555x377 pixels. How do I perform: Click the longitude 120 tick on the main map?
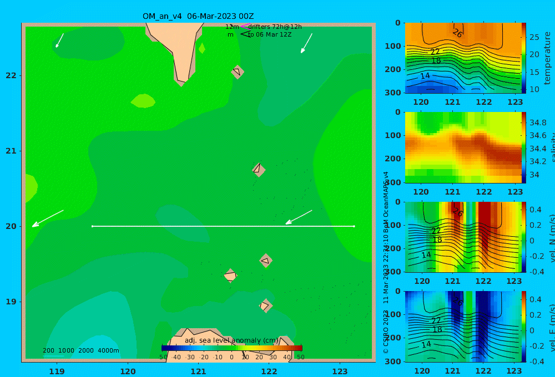tap(128, 371)
